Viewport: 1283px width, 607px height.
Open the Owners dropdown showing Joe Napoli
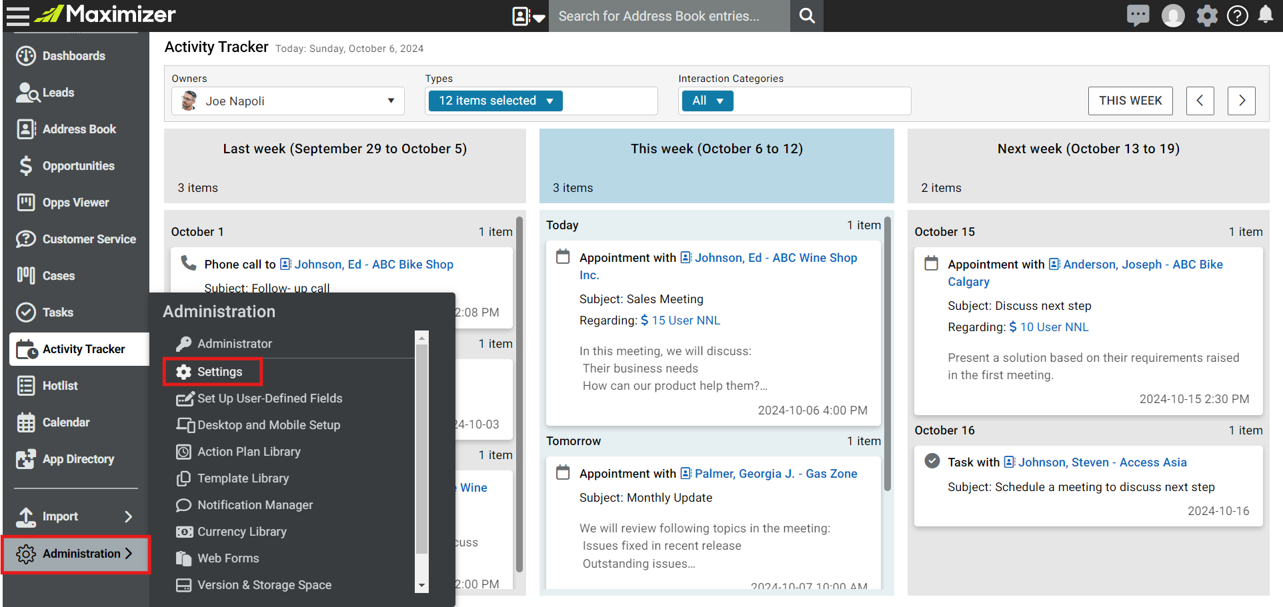(x=287, y=101)
